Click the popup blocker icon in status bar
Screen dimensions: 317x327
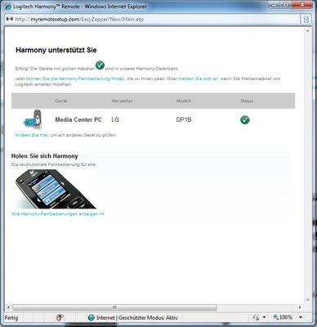[60, 317]
